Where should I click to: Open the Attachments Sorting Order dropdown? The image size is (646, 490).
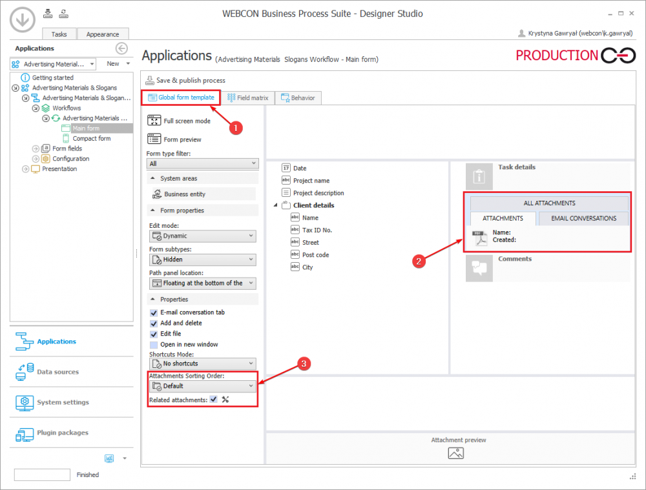(x=202, y=386)
